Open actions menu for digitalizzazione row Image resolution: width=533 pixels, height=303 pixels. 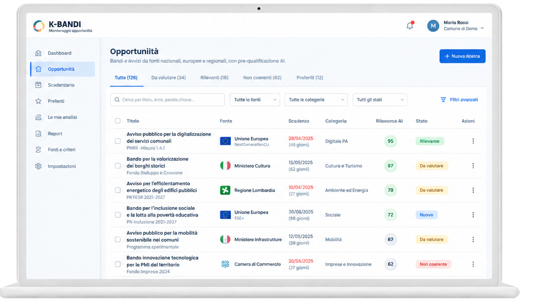click(473, 141)
